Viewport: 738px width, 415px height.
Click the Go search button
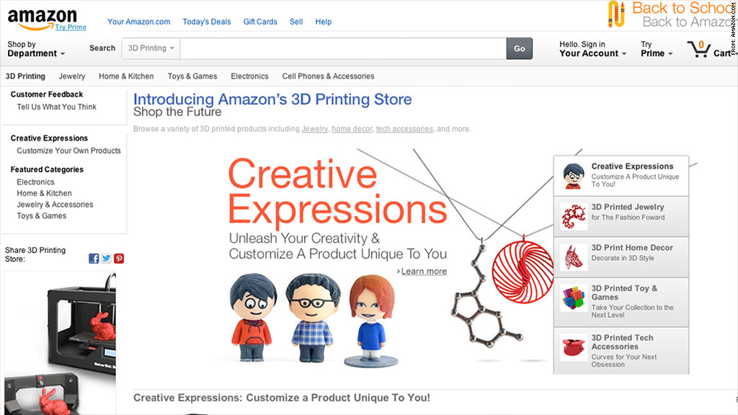coord(520,48)
